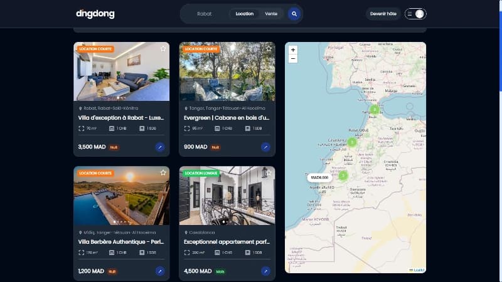
Task: Zoom in on the map
Action: point(293,50)
